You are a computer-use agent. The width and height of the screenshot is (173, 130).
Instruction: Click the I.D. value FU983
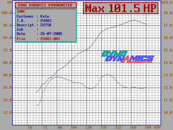tap(46, 21)
